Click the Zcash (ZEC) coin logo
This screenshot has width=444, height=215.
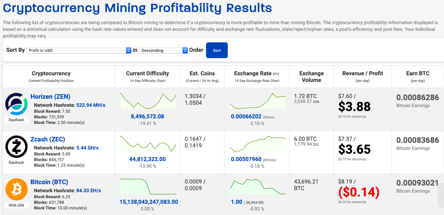(x=16, y=147)
